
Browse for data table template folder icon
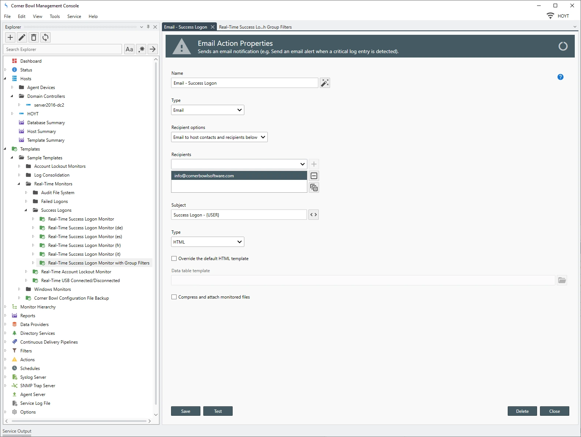(562, 281)
